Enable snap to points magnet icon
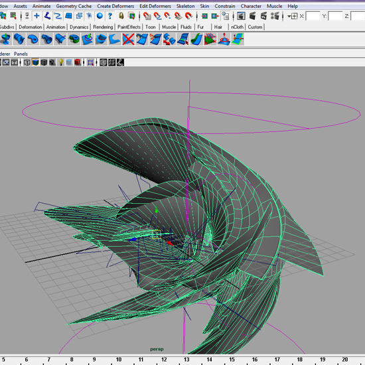This screenshot has width=365, height=365. click(x=167, y=16)
